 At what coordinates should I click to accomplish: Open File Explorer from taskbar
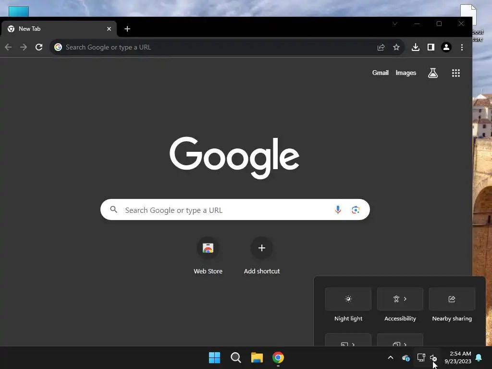(257, 357)
